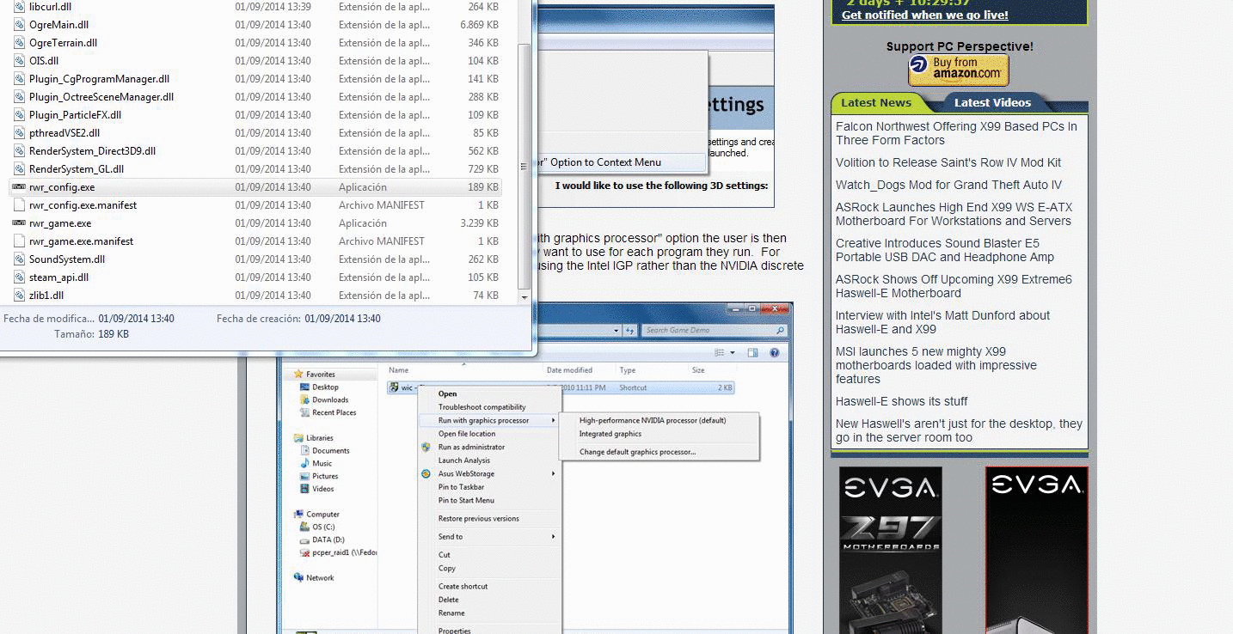This screenshot has height=634, width=1233.
Task: Switch to the Latest News tab
Action: click(875, 103)
